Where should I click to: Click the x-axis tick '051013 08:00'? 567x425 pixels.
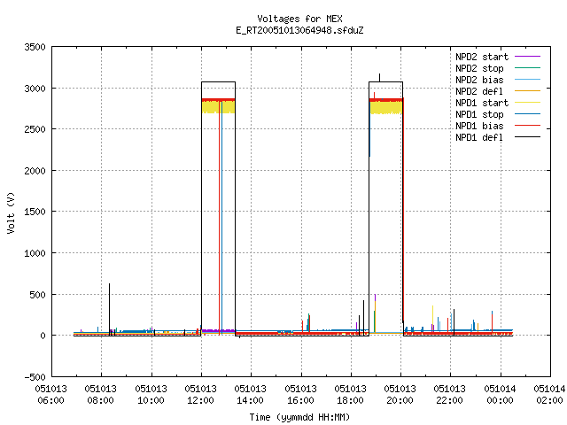click(x=101, y=394)
